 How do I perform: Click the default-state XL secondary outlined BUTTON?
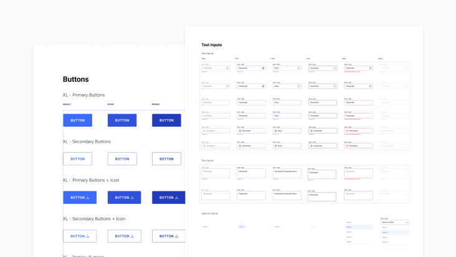(x=78, y=159)
